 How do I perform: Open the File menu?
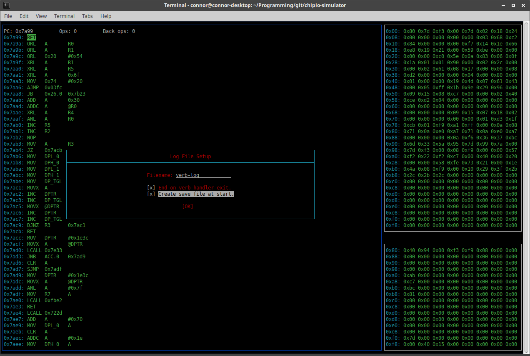tap(8, 16)
